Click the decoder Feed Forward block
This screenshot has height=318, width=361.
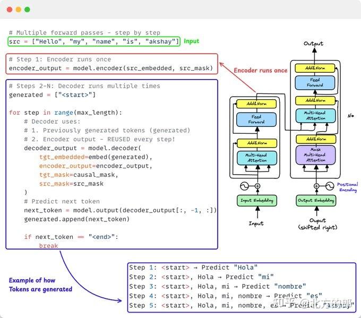point(315,83)
